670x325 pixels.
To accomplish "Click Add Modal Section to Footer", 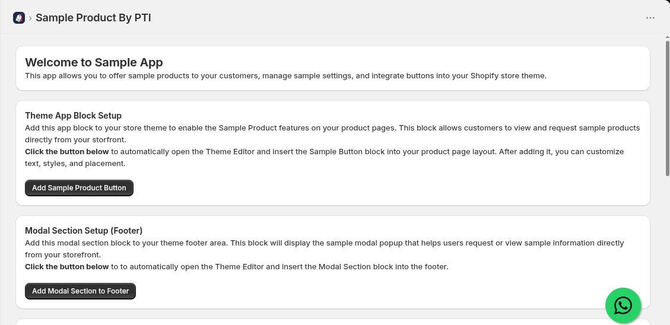I will pos(80,291).
